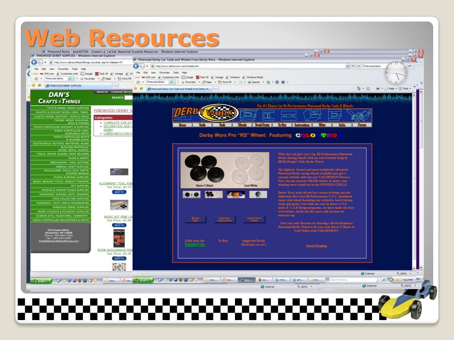
Task: Click Wheel Tech button on Derby Worx page
Action: tap(195, 220)
